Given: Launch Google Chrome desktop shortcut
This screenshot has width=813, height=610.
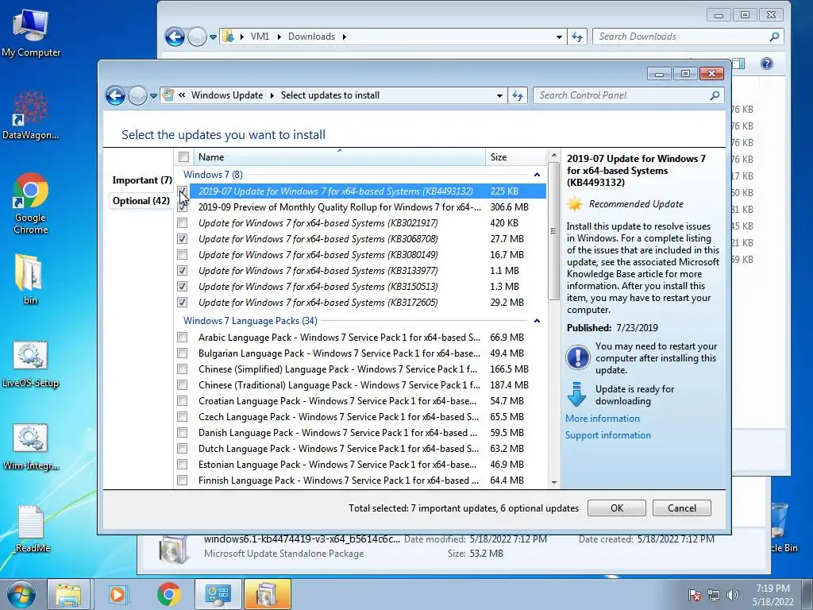Looking at the screenshot, I should 31,203.
